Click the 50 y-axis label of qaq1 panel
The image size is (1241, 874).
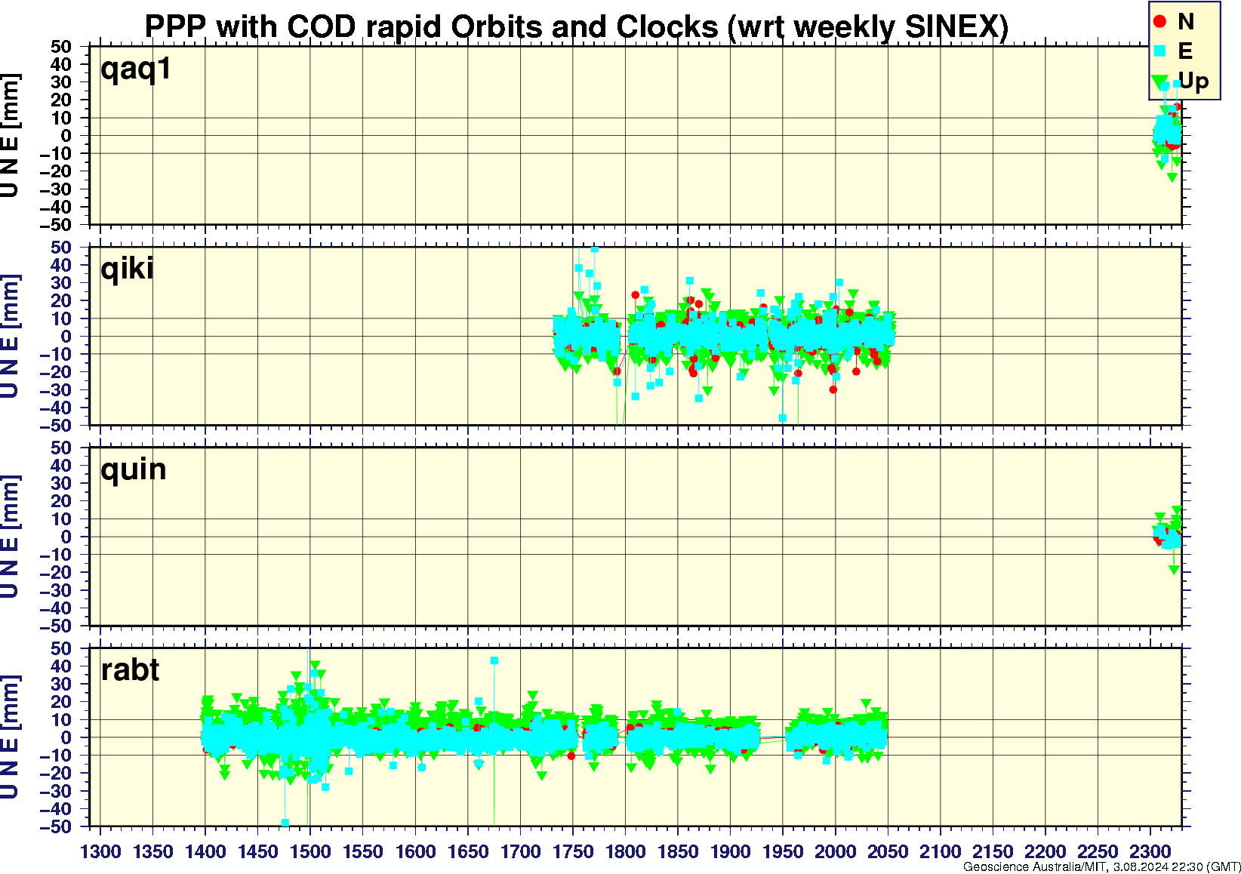pyautogui.click(x=62, y=47)
